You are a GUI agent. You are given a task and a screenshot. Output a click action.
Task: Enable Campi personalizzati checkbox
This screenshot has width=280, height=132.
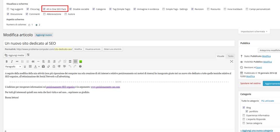247,9
